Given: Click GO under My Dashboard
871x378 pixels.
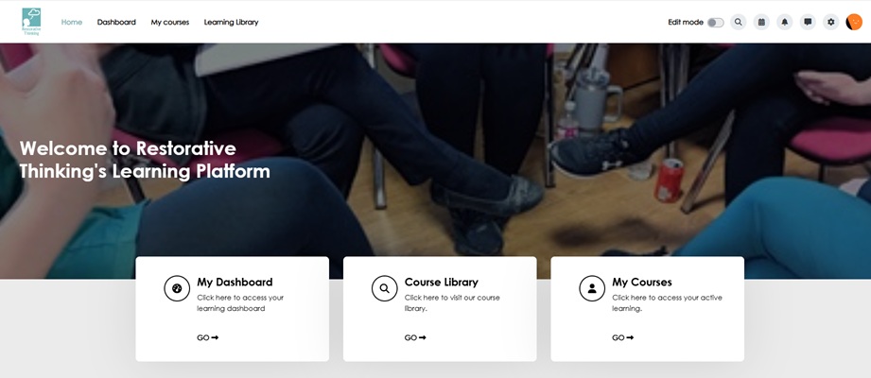Looking at the screenshot, I should pyautogui.click(x=208, y=337).
